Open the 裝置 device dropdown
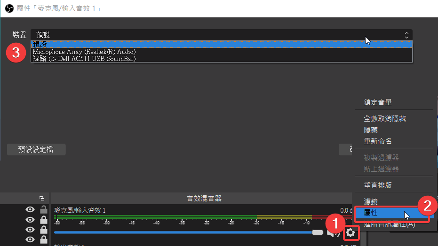 221,35
